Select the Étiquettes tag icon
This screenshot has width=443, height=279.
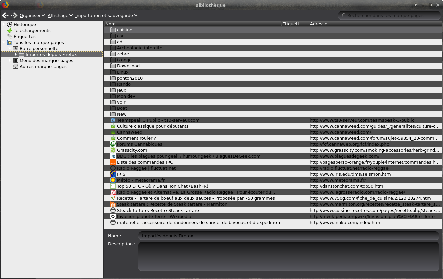point(10,36)
